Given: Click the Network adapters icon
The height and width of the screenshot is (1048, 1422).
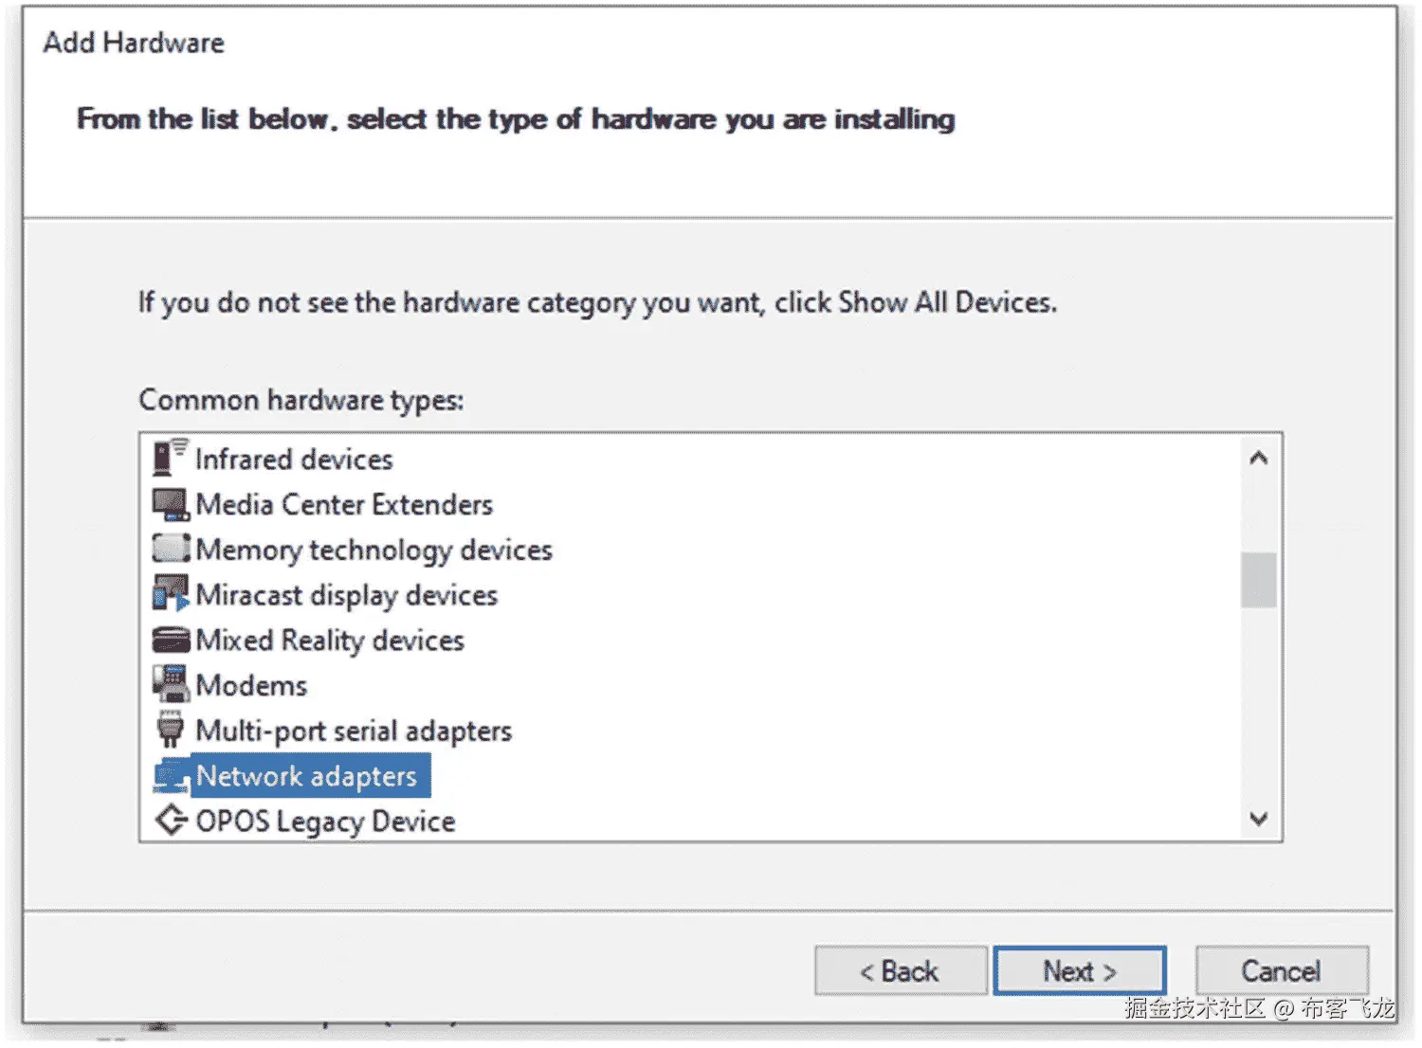Looking at the screenshot, I should pyautogui.click(x=171, y=776).
